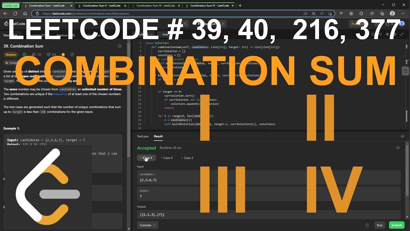Screen dimensions: 410x231
Task: Open browser settings and more menu
Action: pyautogui.click(x=403, y=13)
